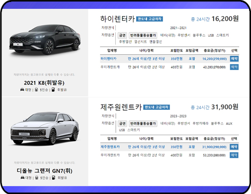This screenshot has height=194, width=251.
Task: Click the 금연 tag in K8 options
Action: 122,35
